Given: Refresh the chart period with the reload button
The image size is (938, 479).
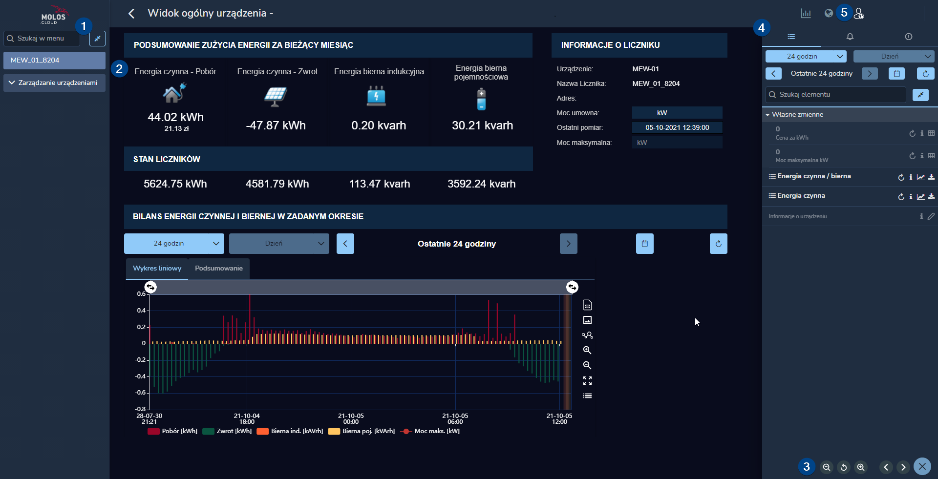Looking at the screenshot, I should (x=719, y=244).
